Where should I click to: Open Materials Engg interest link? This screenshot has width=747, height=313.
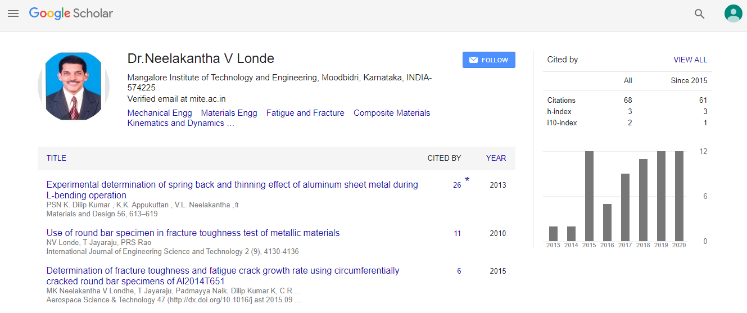[x=229, y=113]
